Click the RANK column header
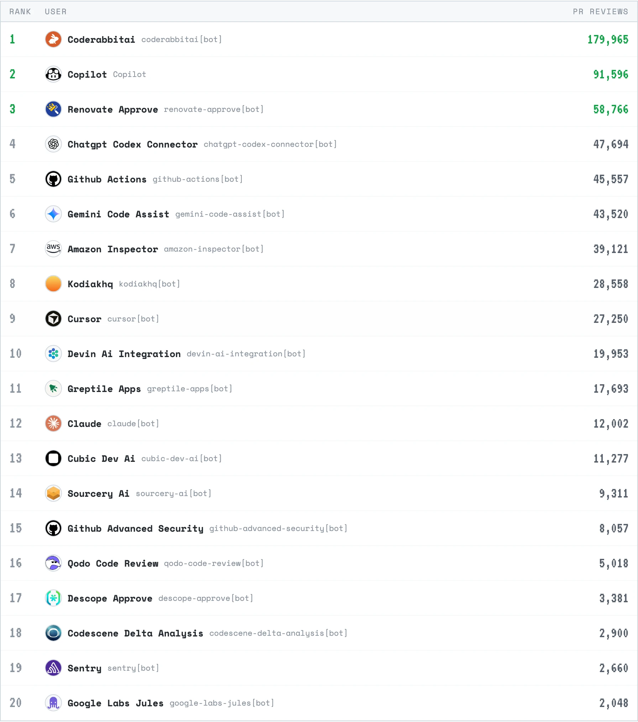The width and height of the screenshot is (638, 722). click(x=20, y=11)
